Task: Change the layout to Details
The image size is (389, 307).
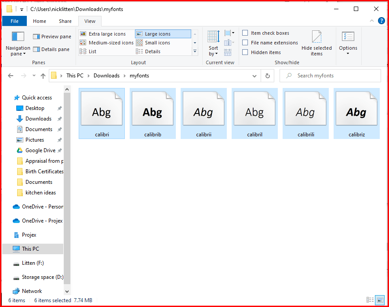Action: pyautogui.click(x=149, y=51)
